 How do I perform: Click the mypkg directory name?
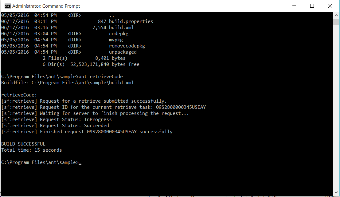[116, 40]
